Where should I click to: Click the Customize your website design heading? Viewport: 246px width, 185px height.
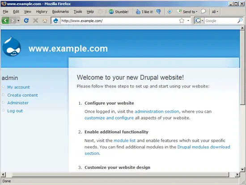pos(117,168)
